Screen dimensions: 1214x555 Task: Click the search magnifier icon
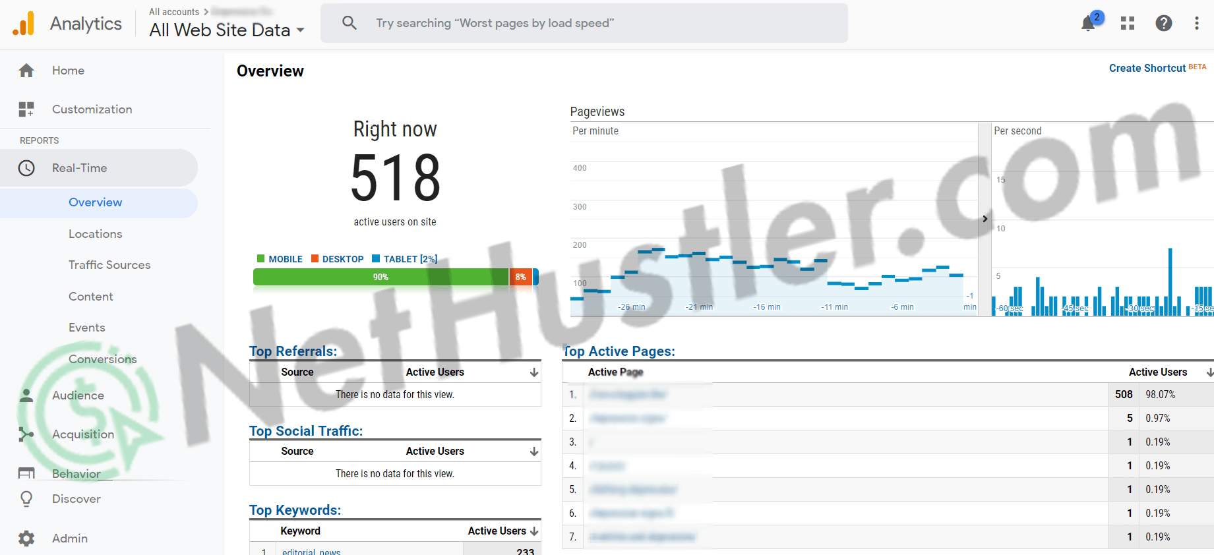[349, 23]
